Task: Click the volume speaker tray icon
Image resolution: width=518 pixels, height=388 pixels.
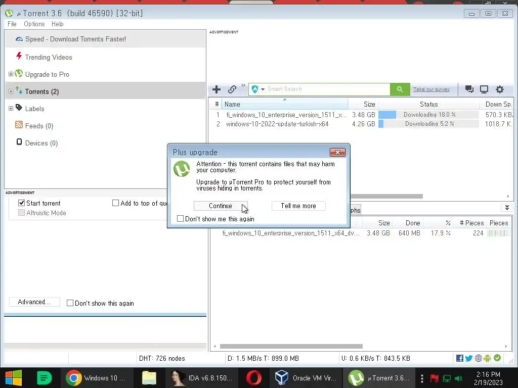Action: pyautogui.click(x=458, y=378)
